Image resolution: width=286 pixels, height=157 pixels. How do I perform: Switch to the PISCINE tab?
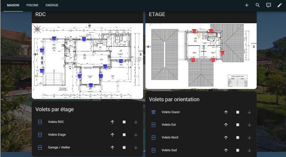32,5
